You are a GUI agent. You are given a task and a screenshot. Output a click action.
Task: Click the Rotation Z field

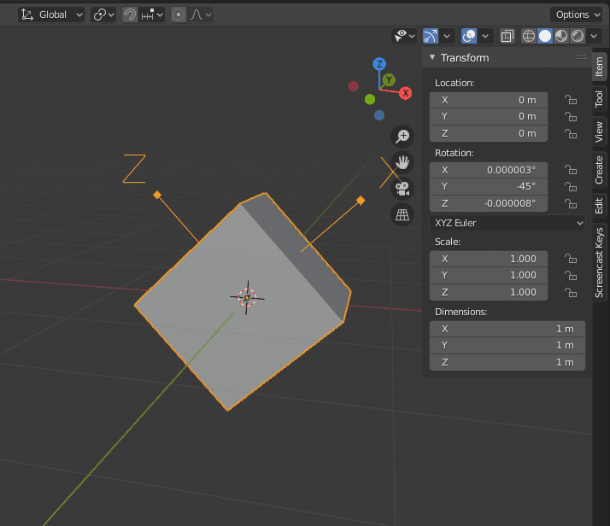pyautogui.click(x=489, y=203)
